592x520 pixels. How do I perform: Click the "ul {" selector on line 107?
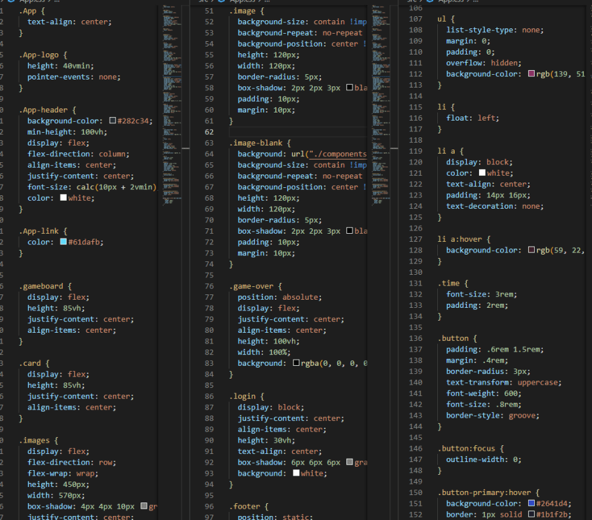point(446,19)
